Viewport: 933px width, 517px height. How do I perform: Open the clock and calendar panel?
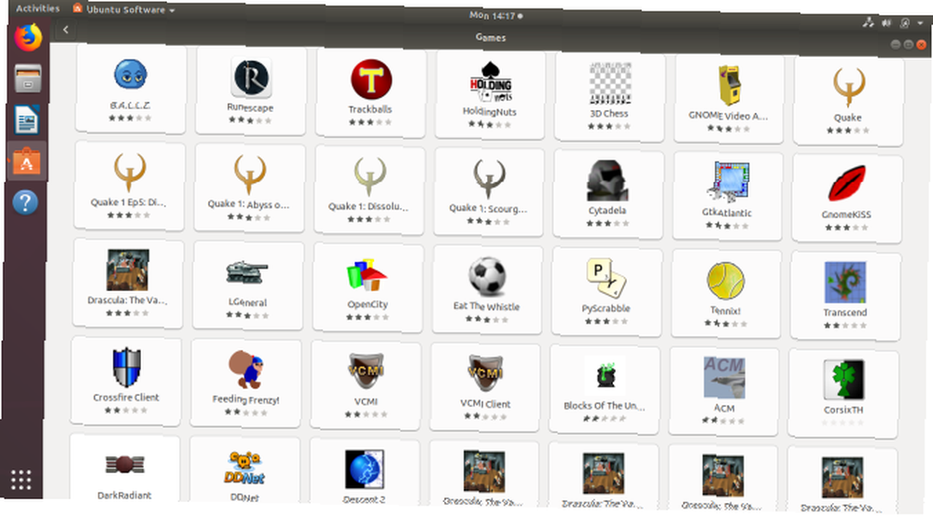click(495, 16)
